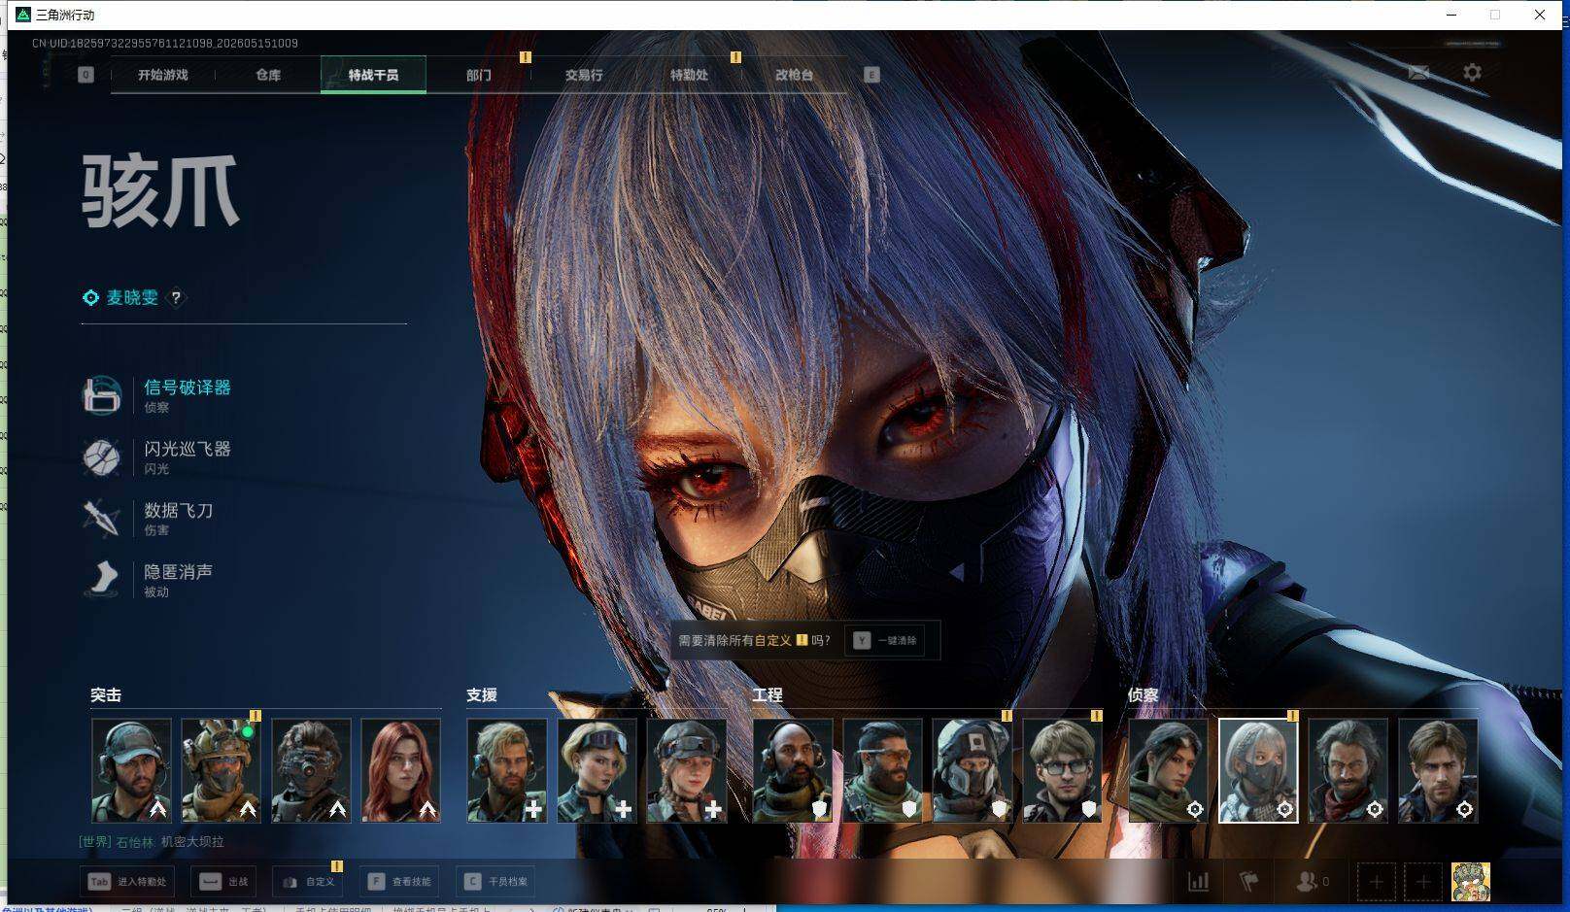Open the 自定义 customize button
This screenshot has height=912, width=1570.
coord(308,882)
